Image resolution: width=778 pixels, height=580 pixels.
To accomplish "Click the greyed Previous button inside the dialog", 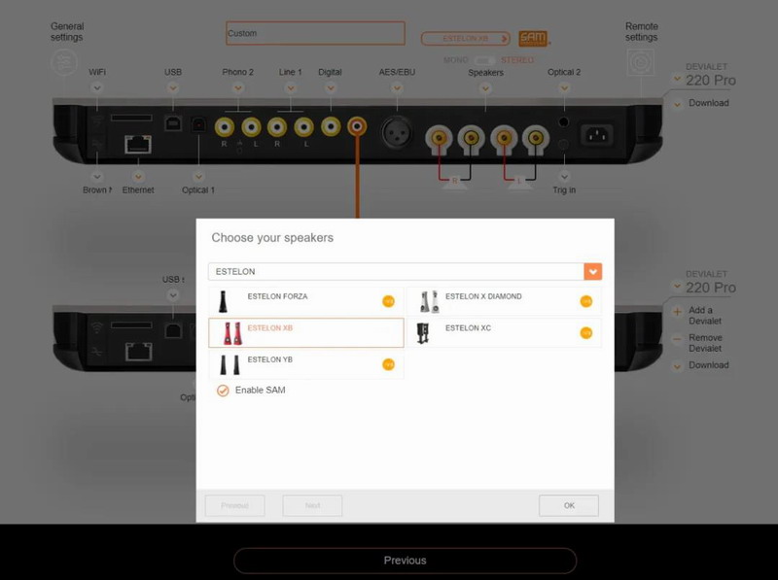I will [234, 505].
